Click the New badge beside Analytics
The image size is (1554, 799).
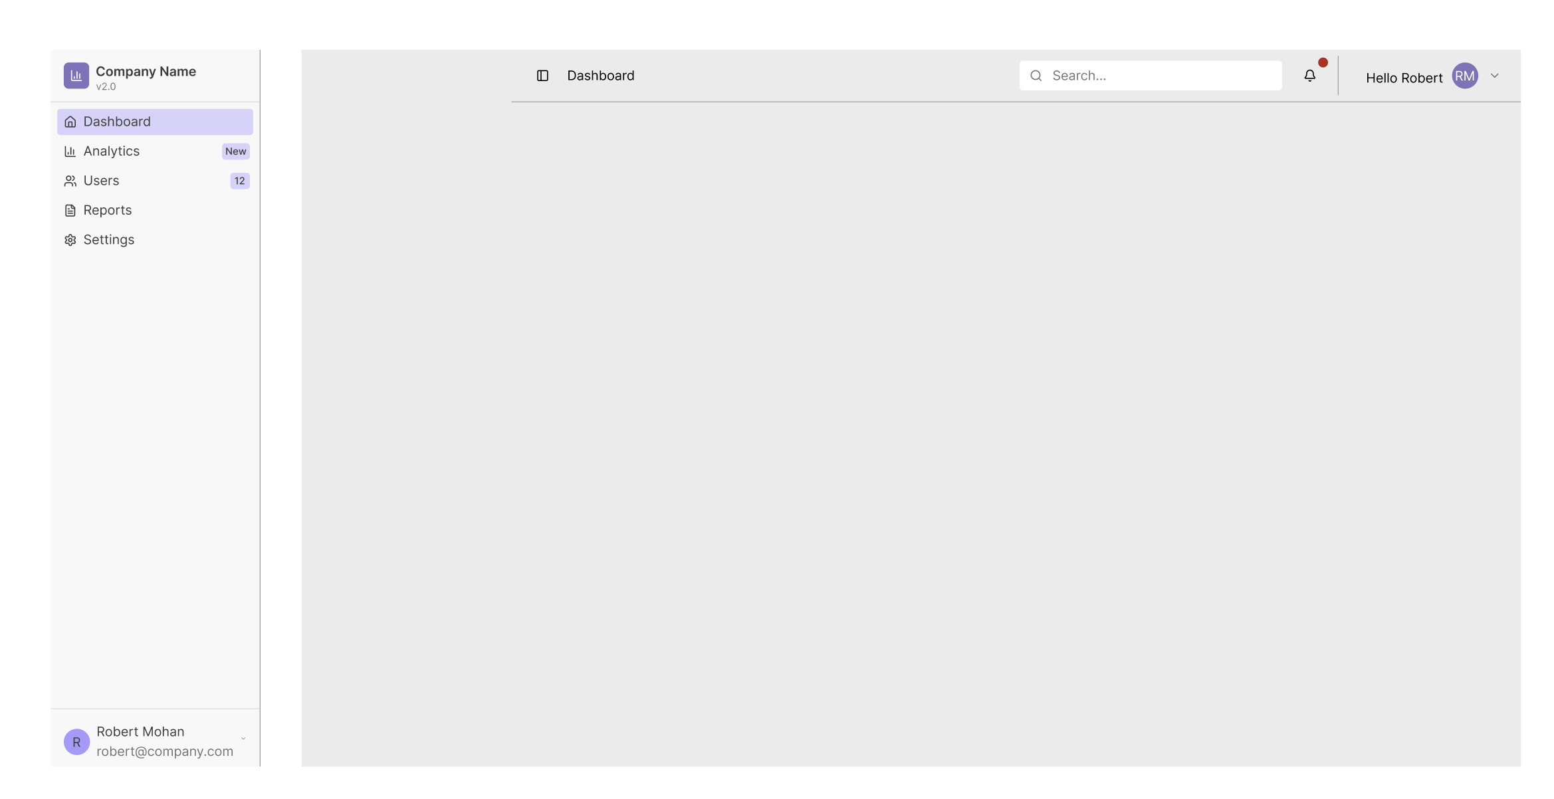click(235, 152)
